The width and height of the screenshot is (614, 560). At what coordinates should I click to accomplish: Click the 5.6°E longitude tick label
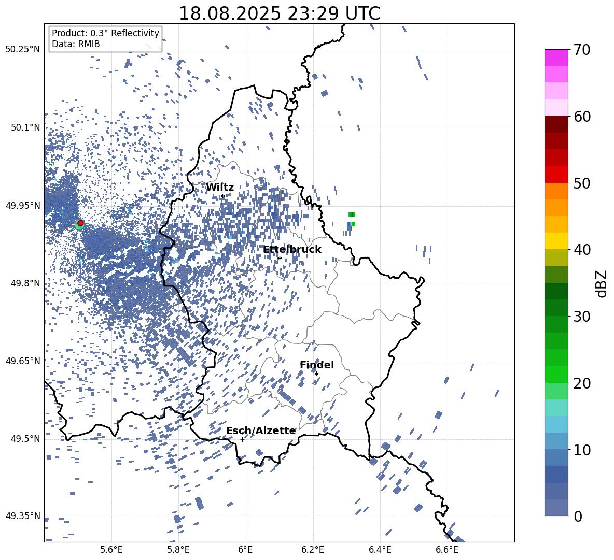pyautogui.click(x=111, y=550)
